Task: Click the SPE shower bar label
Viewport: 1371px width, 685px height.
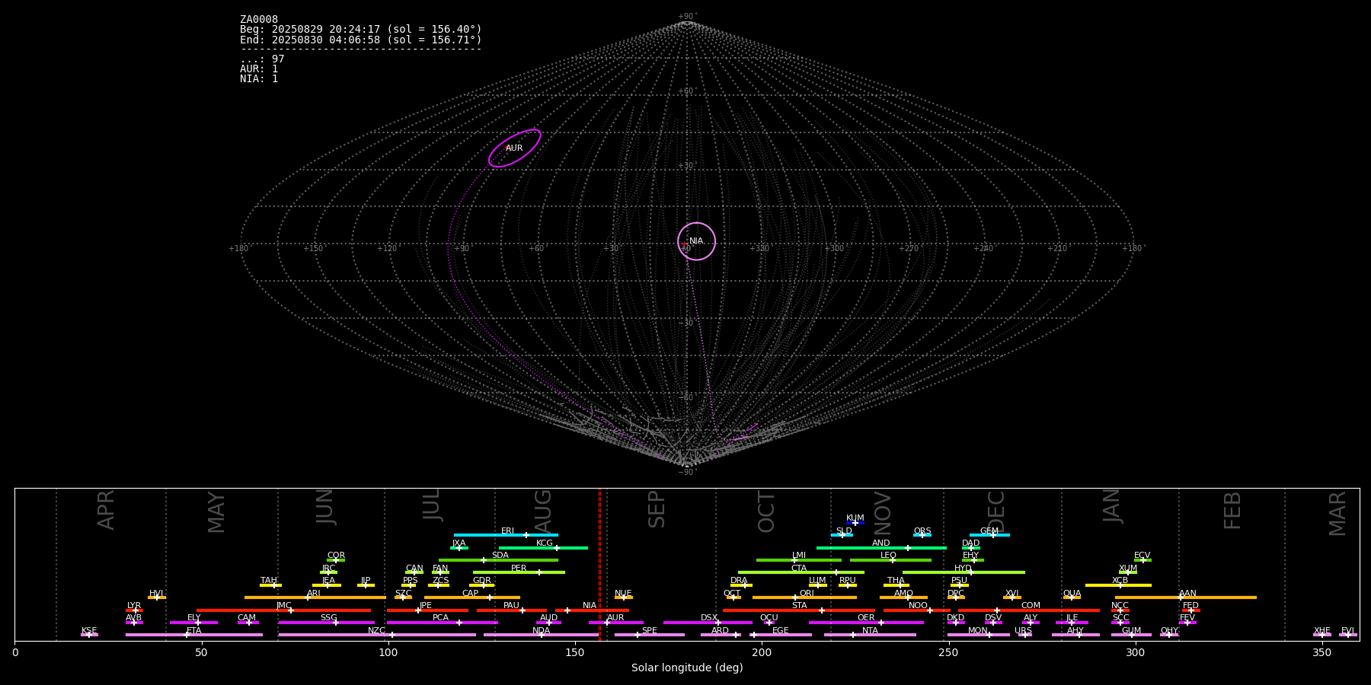Action: 649,631
